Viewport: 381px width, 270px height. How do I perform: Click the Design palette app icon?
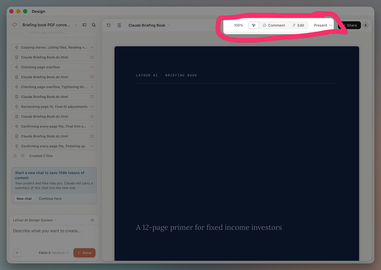coord(15,25)
